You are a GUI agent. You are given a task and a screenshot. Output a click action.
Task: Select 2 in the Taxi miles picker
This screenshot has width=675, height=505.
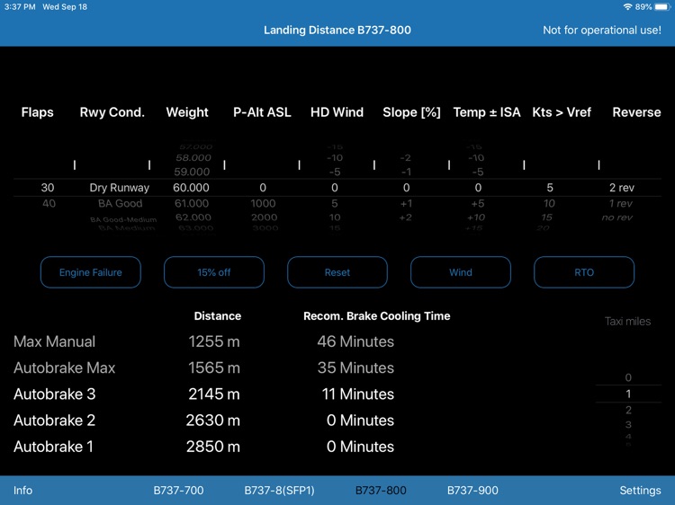click(628, 410)
